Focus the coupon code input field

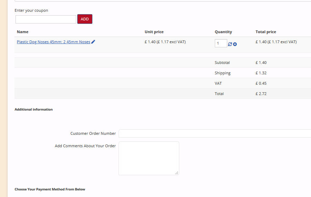pyautogui.click(x=46, y=19)
